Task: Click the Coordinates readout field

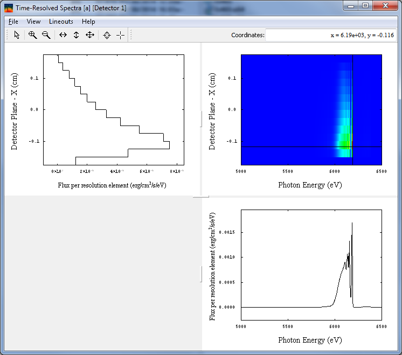Action: click(331, 35)
